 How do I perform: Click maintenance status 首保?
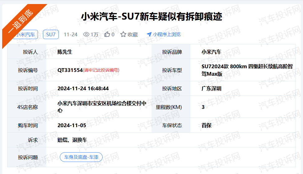pos(206,125)
